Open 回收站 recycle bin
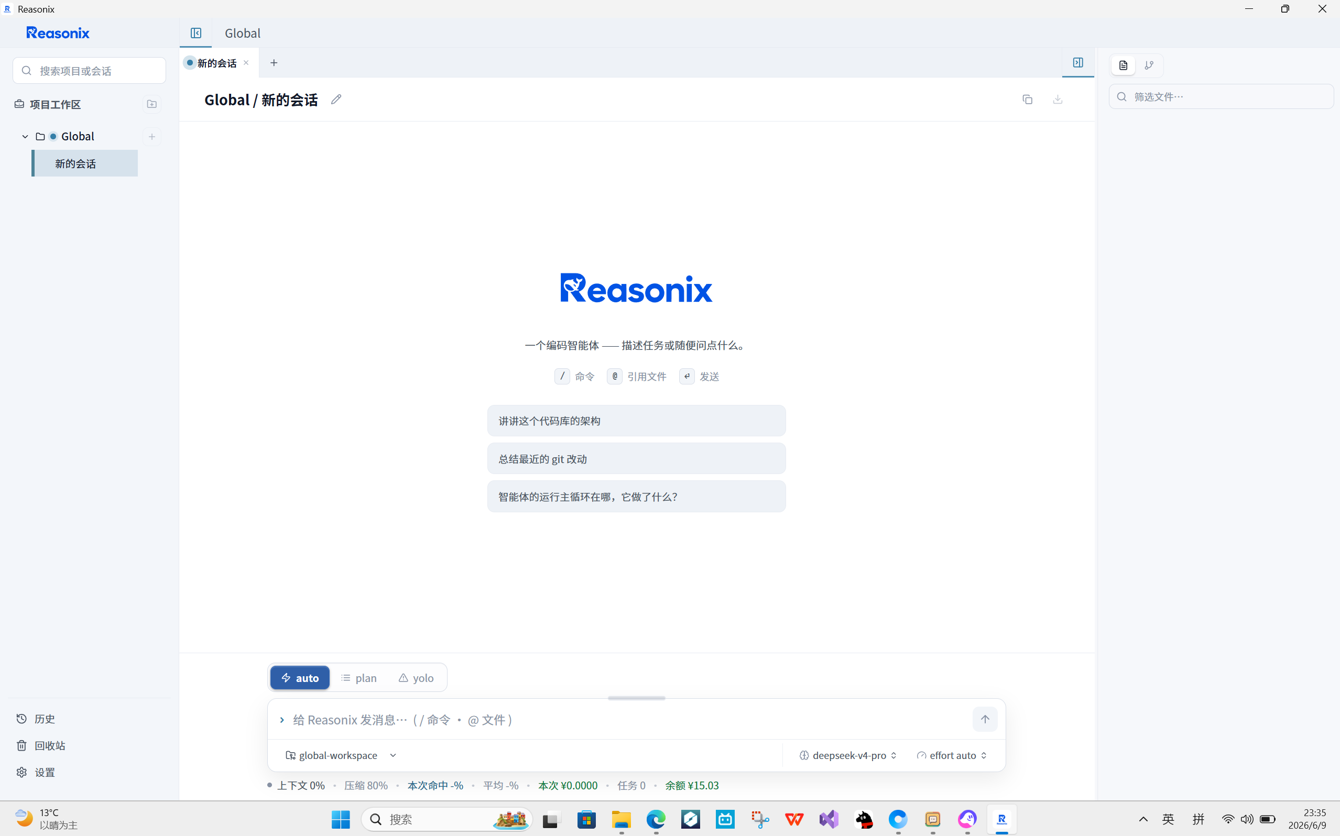Image resolution: width=1340 pixels, height=836 pixels. 41,746
